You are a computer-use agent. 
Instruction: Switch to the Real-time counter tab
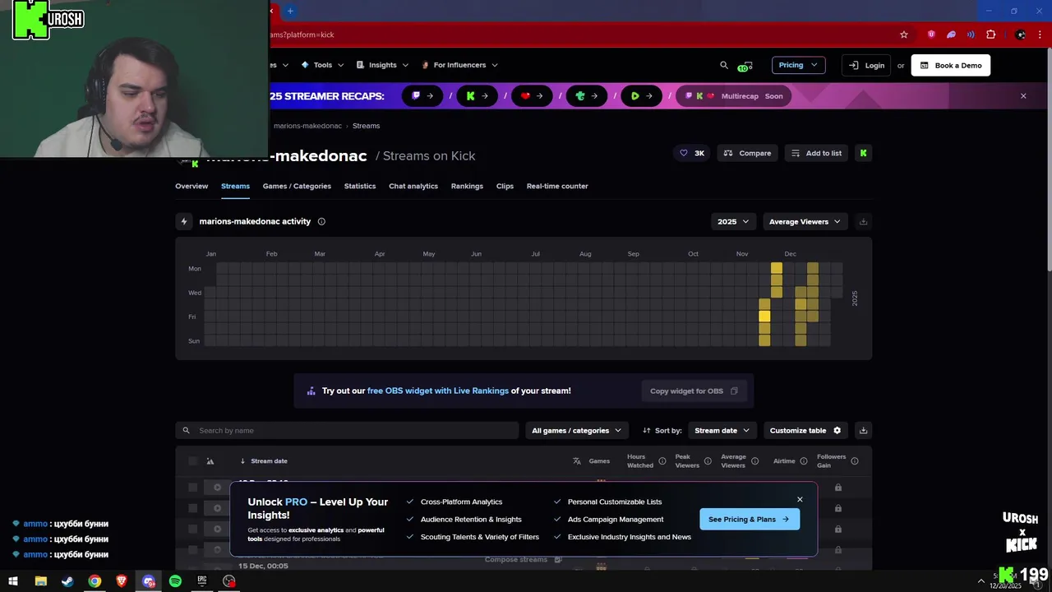pos(557,186)
